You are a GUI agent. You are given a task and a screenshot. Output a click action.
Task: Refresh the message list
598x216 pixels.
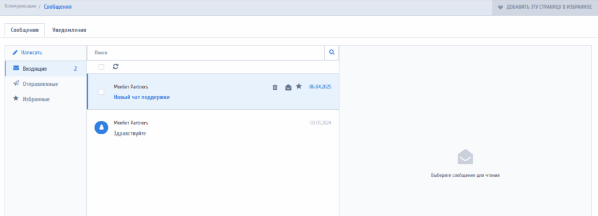coord(116,67)
